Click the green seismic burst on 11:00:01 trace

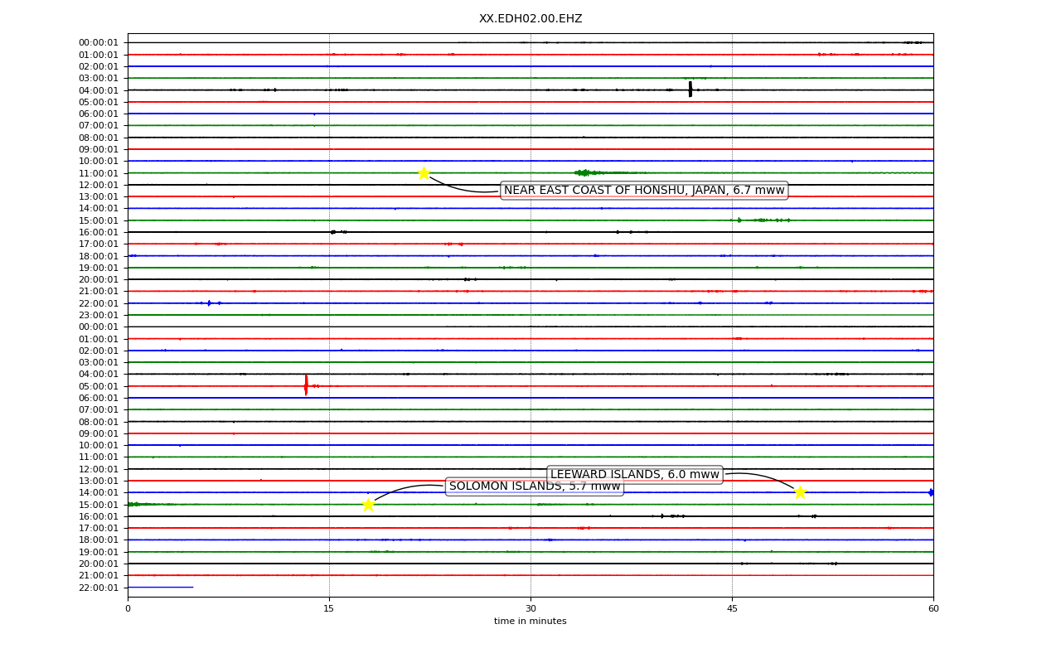[x=585, y=172]
